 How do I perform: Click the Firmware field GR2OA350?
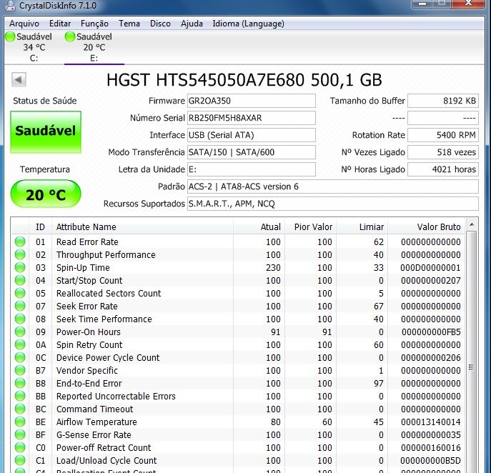[x=252, y=101]
